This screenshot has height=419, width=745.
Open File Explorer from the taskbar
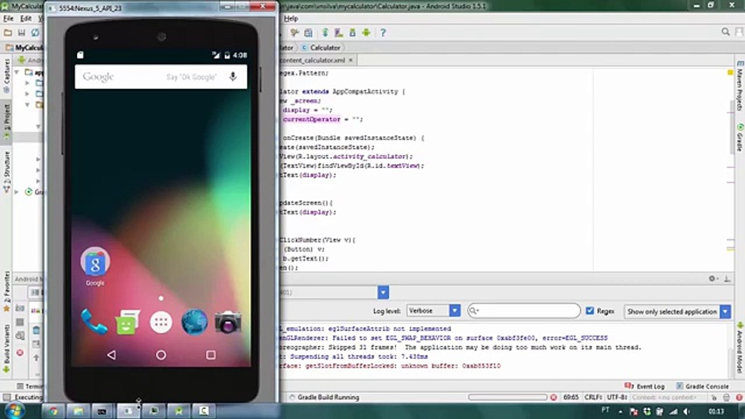click(78, 411)
